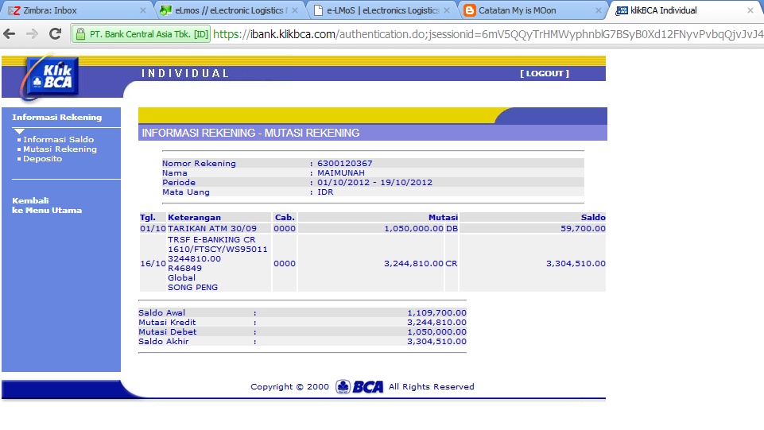
Task: Click the Cab. column header
Action: [285, 218]
